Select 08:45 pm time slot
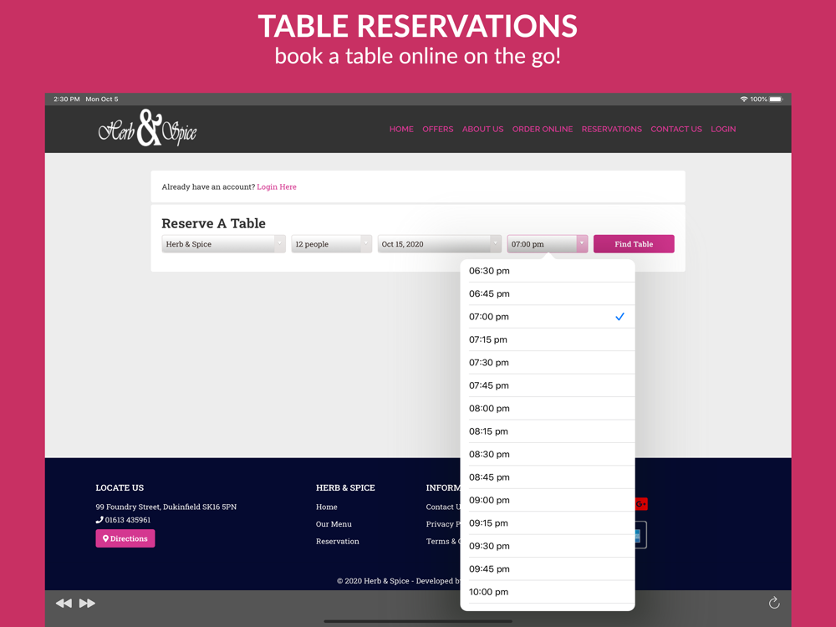Viewport: 836px width, 627px height. click(x=548, y=477)
